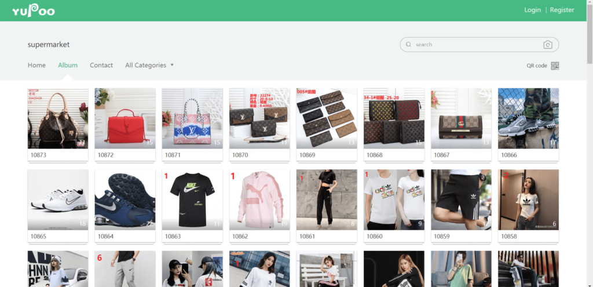Click album title 10866
This screenshot has height=287, width=593.
(x=509, y=155)
